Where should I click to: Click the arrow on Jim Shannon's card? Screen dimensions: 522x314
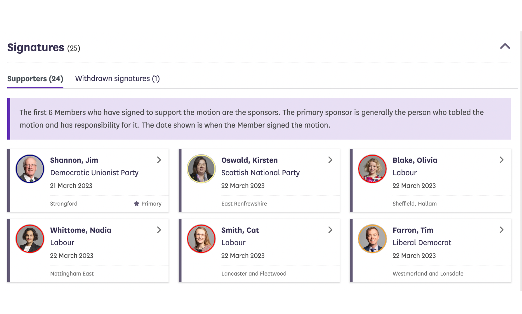159,160
